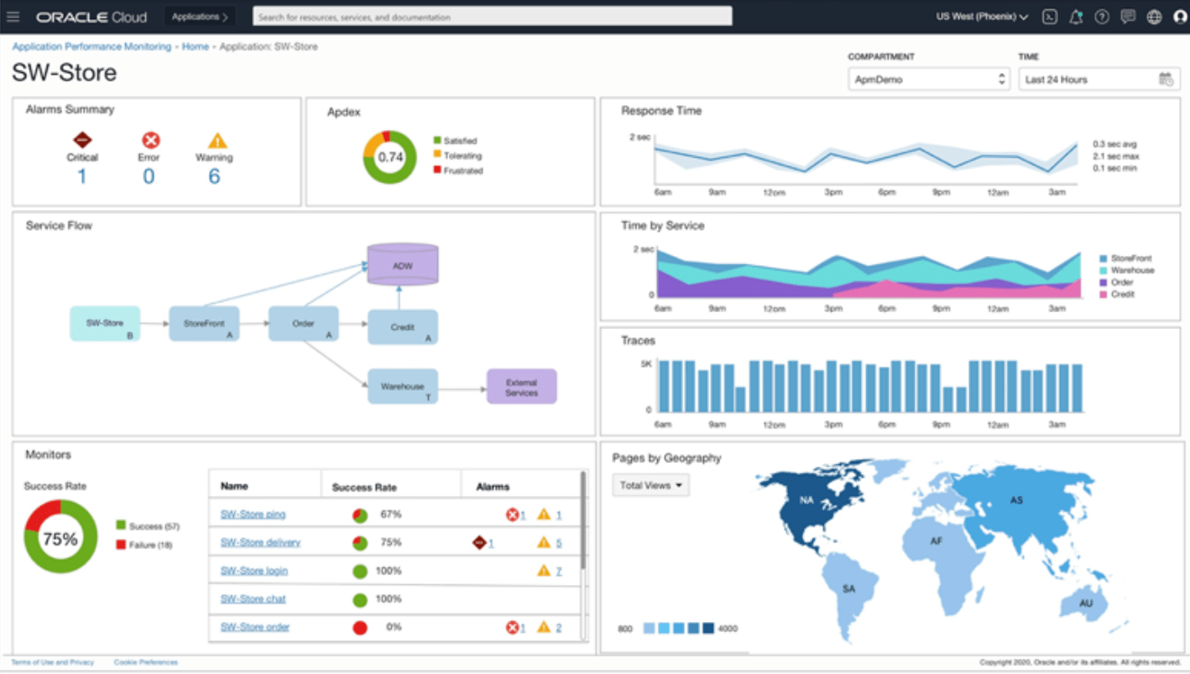
Task: Click the resources search field
Action: [491, 15]
